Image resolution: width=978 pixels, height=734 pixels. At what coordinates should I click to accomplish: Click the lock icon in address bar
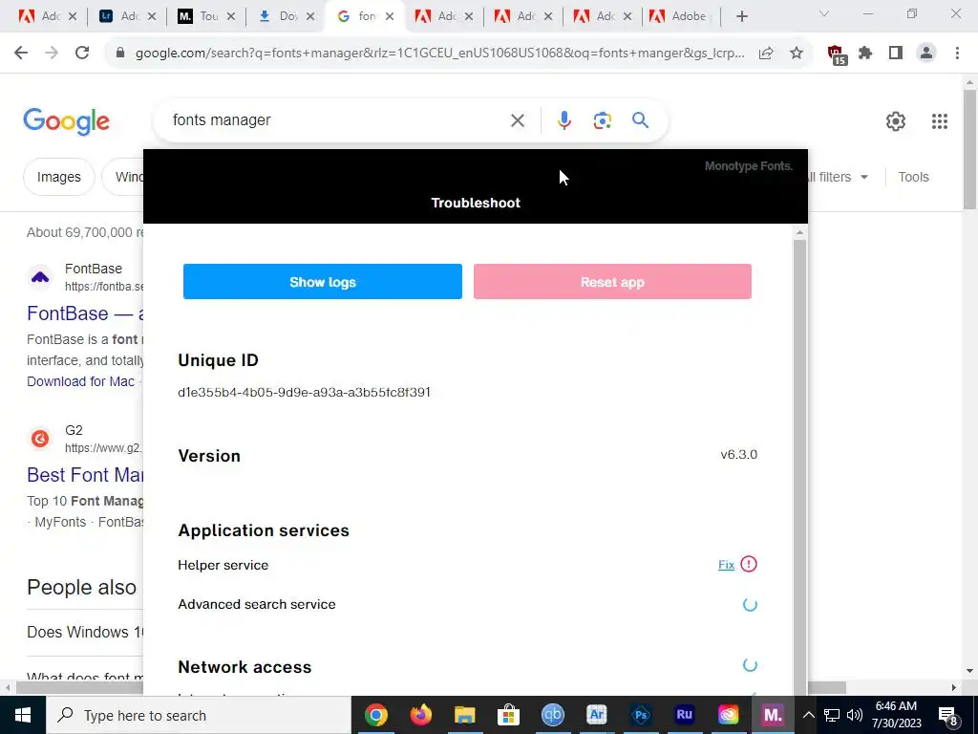(x=120, y=54)
